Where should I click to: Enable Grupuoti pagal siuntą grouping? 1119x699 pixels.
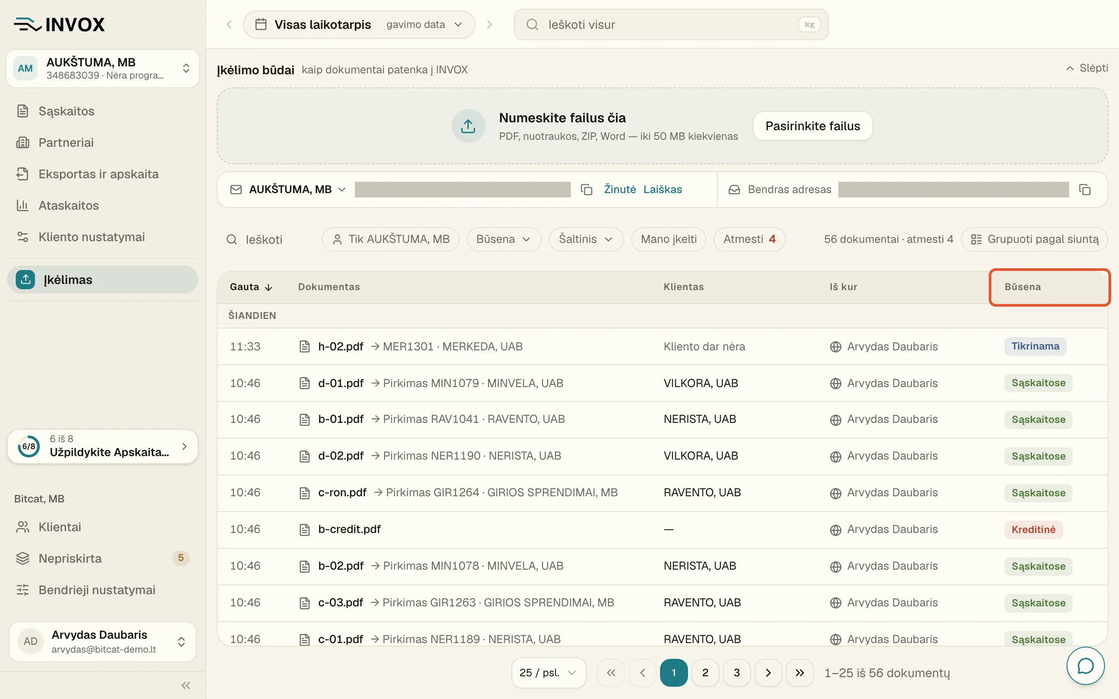coord(1034,239)
